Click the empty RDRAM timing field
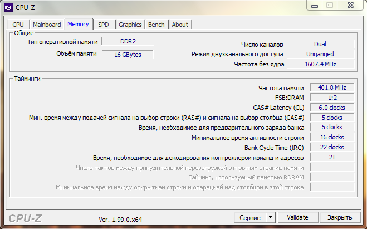Image resolution: width=367 pixels, height=229 pixels. click(x=332, y=177)
